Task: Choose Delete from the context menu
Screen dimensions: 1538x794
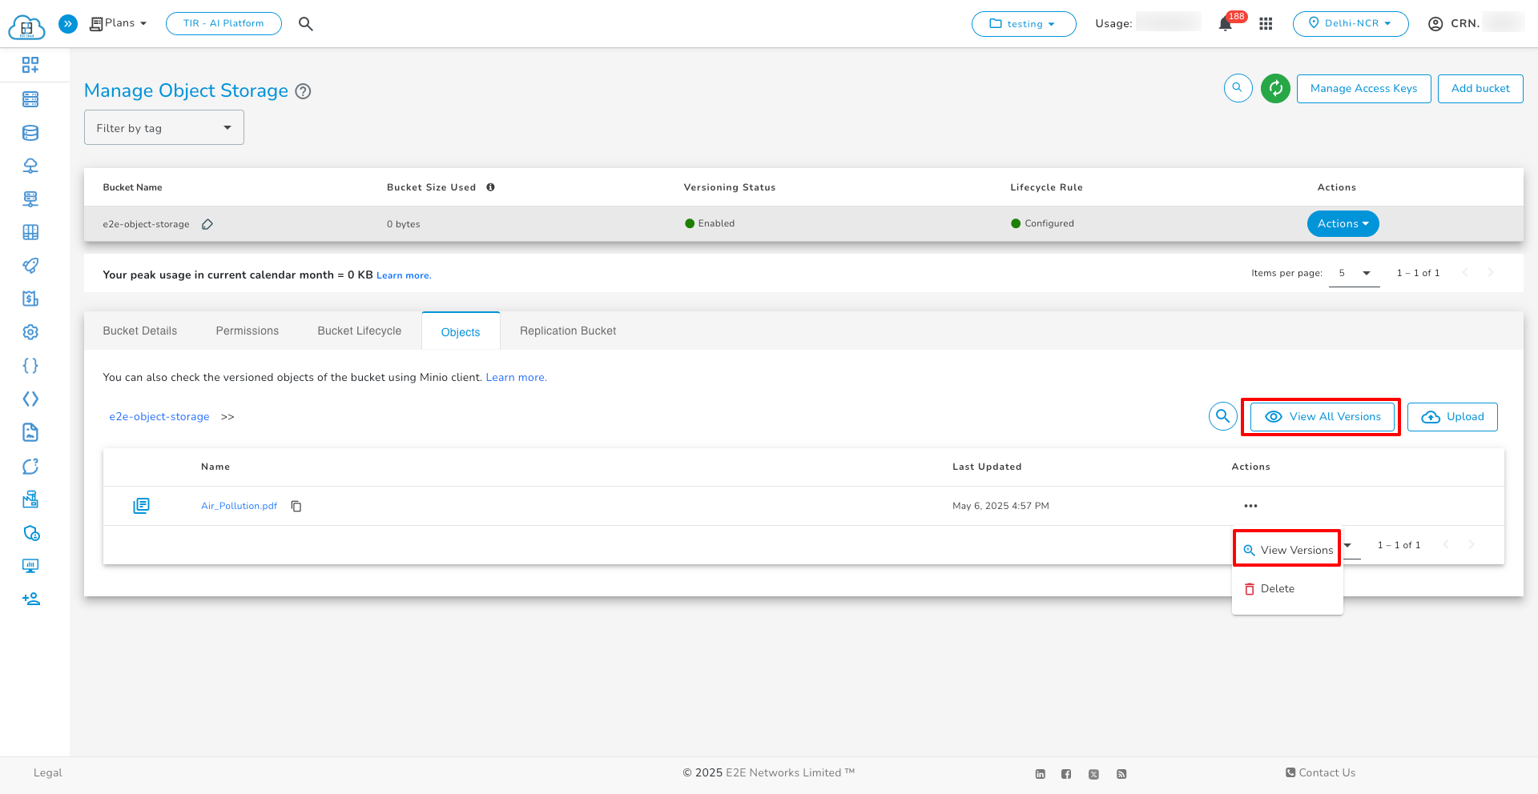Action: pos(1277,588)
